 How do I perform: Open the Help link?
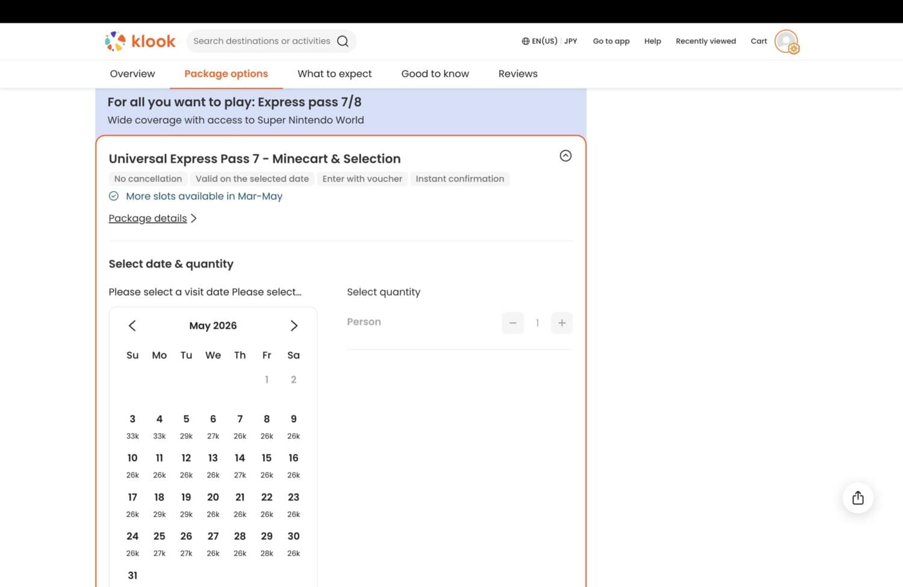point(653,41)
